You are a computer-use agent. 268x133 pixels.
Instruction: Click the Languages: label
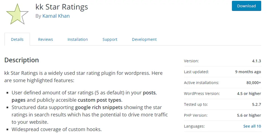coord(194,126)
